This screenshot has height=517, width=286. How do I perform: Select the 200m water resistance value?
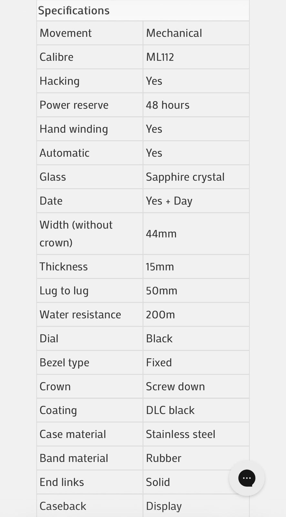(160, 315)
